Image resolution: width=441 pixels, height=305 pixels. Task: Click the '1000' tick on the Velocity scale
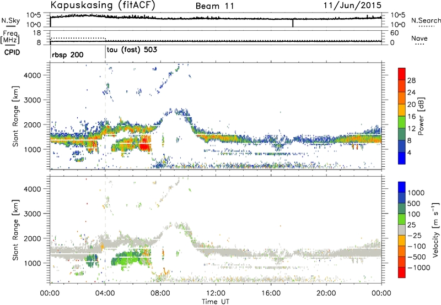click(416, 193)
